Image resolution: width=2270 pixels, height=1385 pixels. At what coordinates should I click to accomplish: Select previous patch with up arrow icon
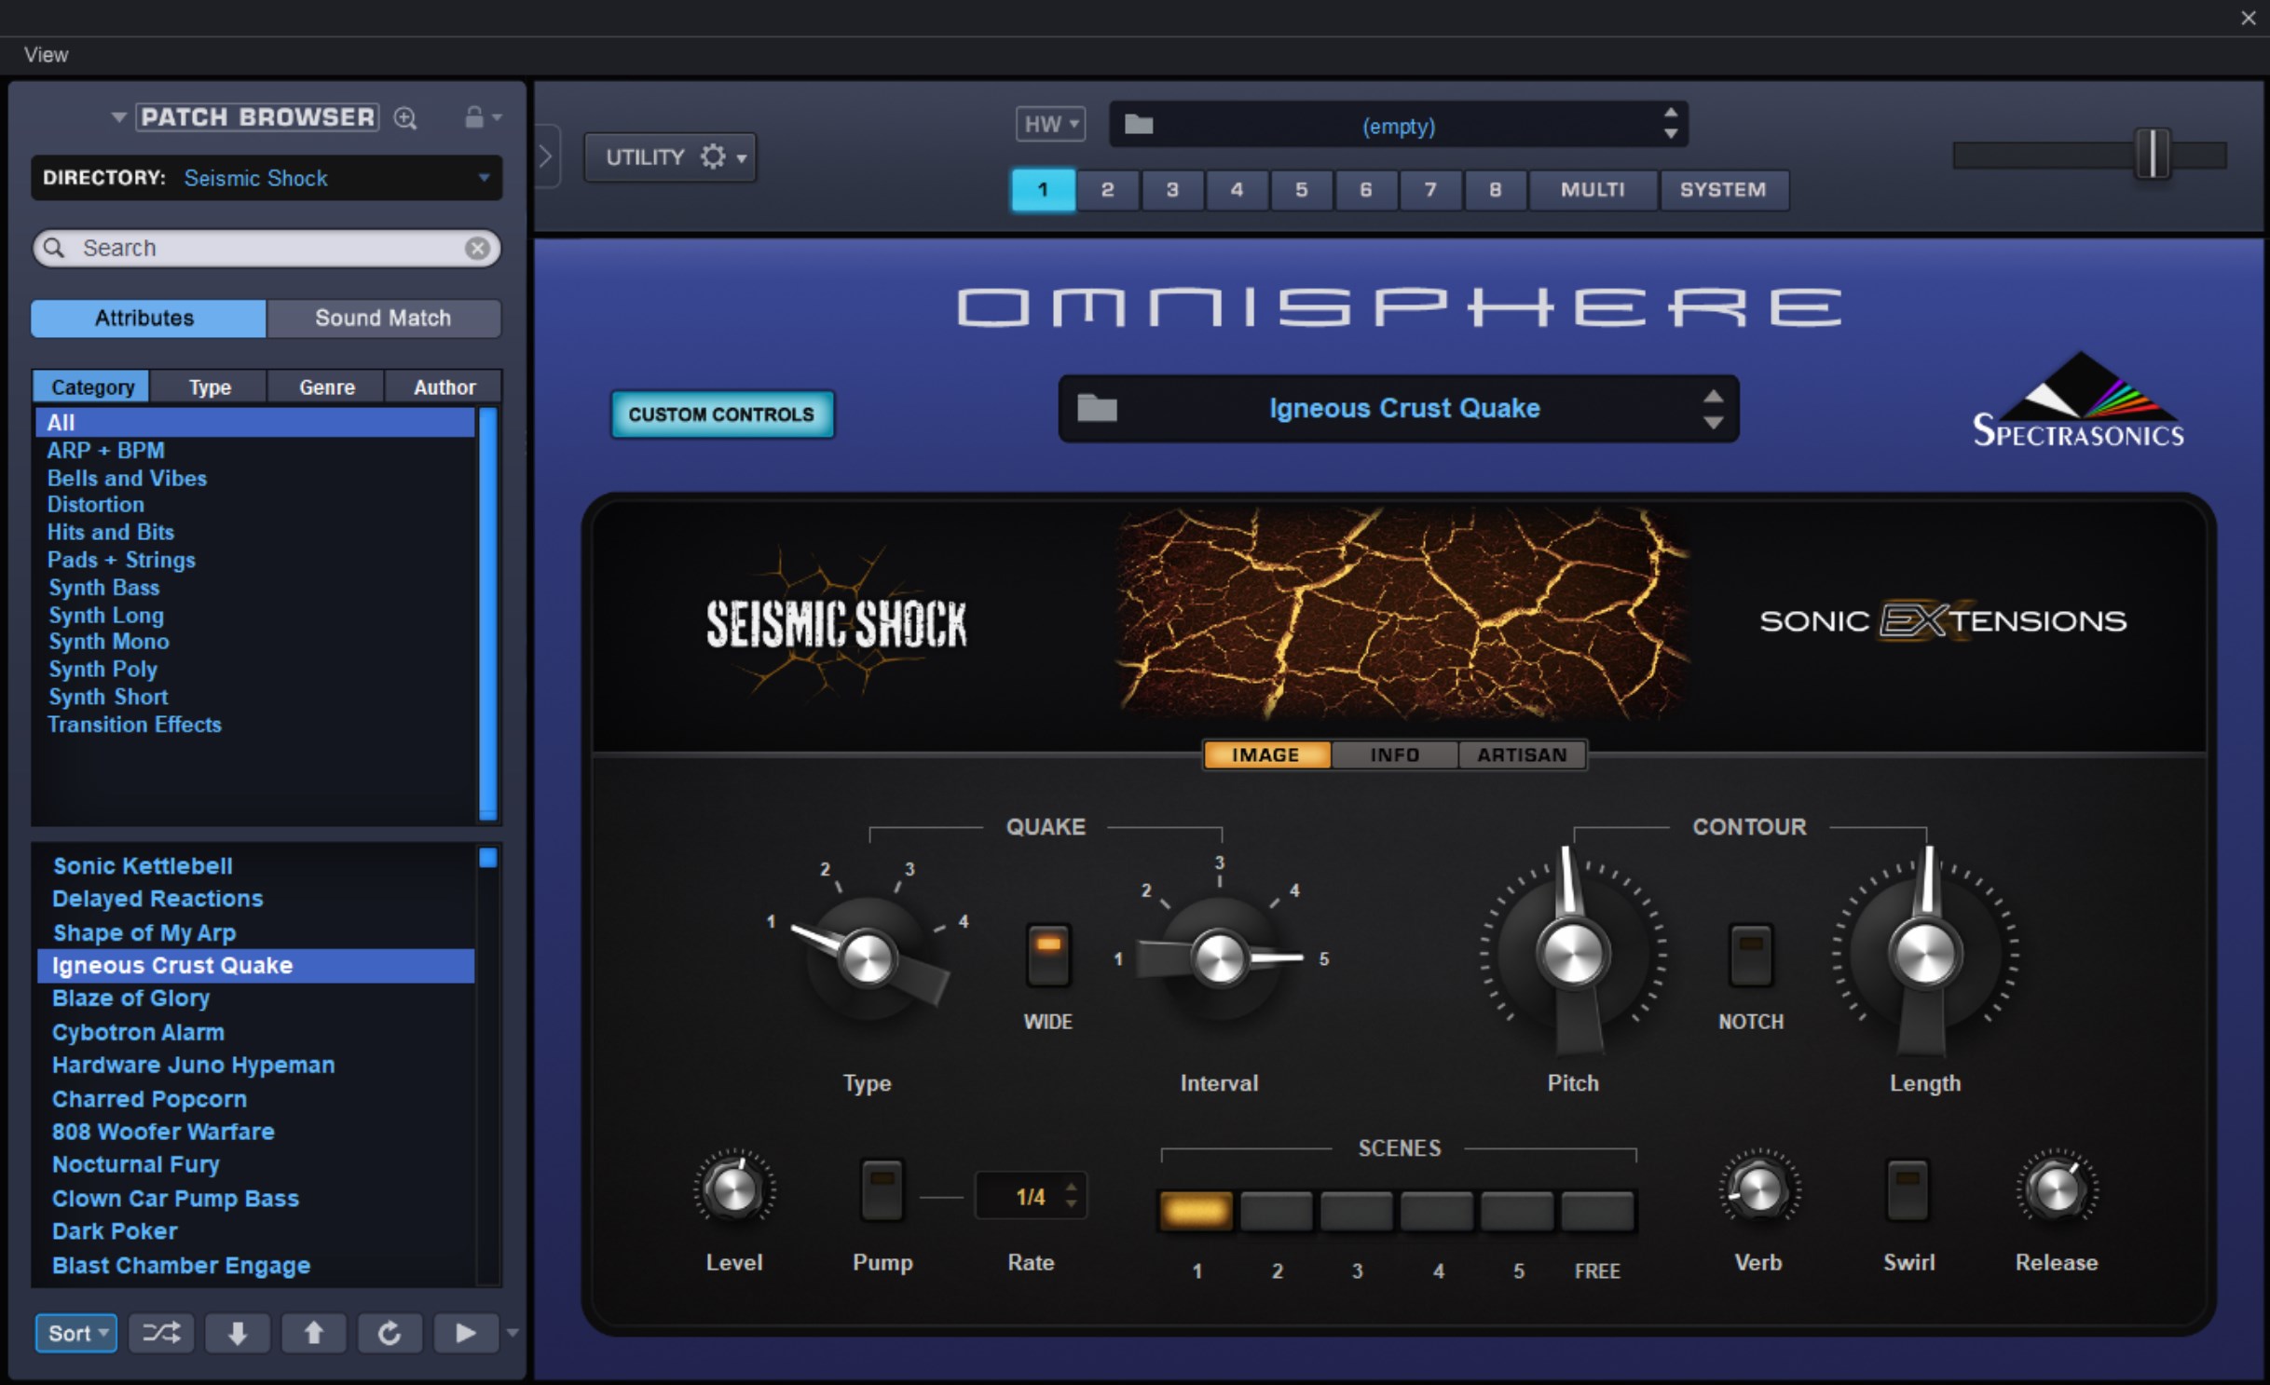tap(314, 1333)
